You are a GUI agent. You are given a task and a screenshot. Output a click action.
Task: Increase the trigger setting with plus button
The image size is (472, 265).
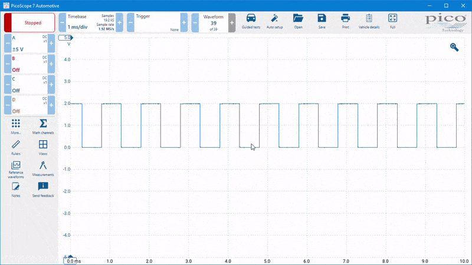pyautogui.click(x=184, y=22)
